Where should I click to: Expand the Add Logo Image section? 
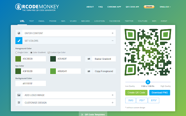pos(66,95)
